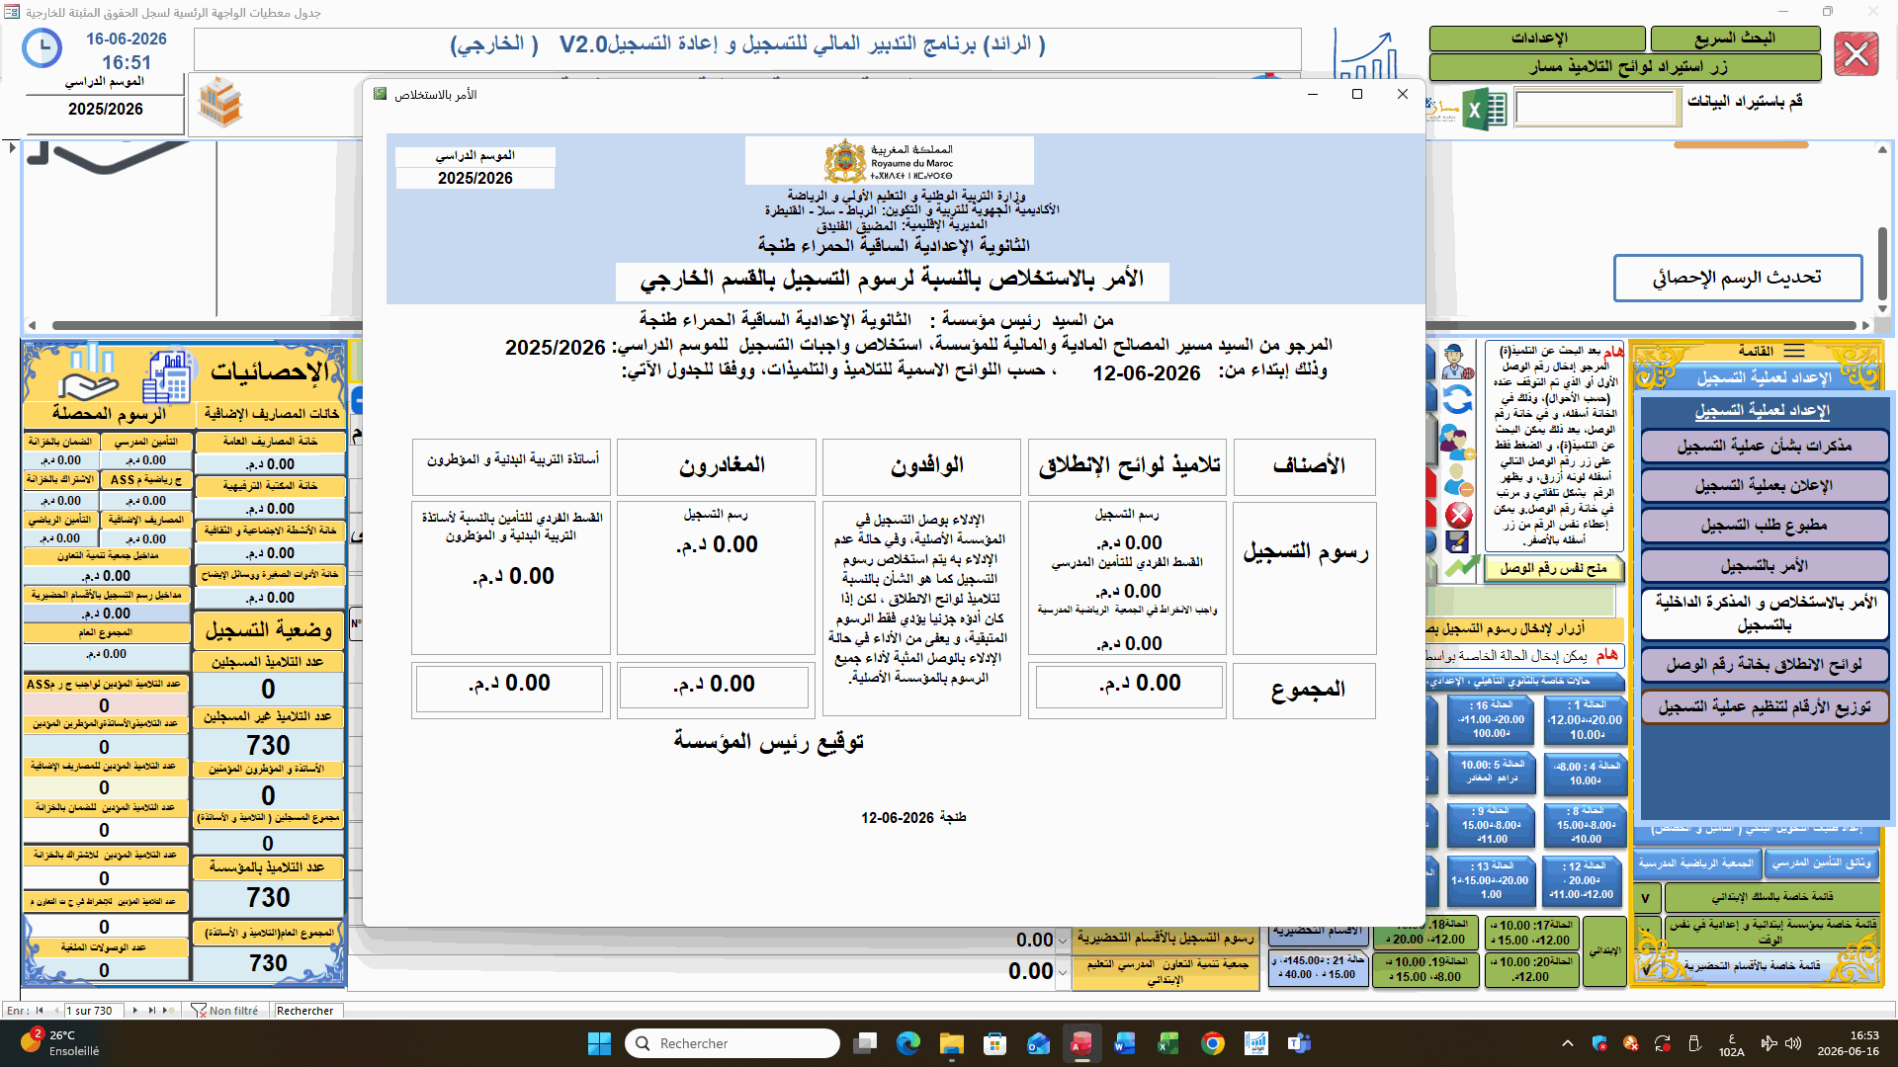Open Microsoft Teams from taskbar
The height and width of the screenshot is (1067, 1898).
[1299, 1043]
